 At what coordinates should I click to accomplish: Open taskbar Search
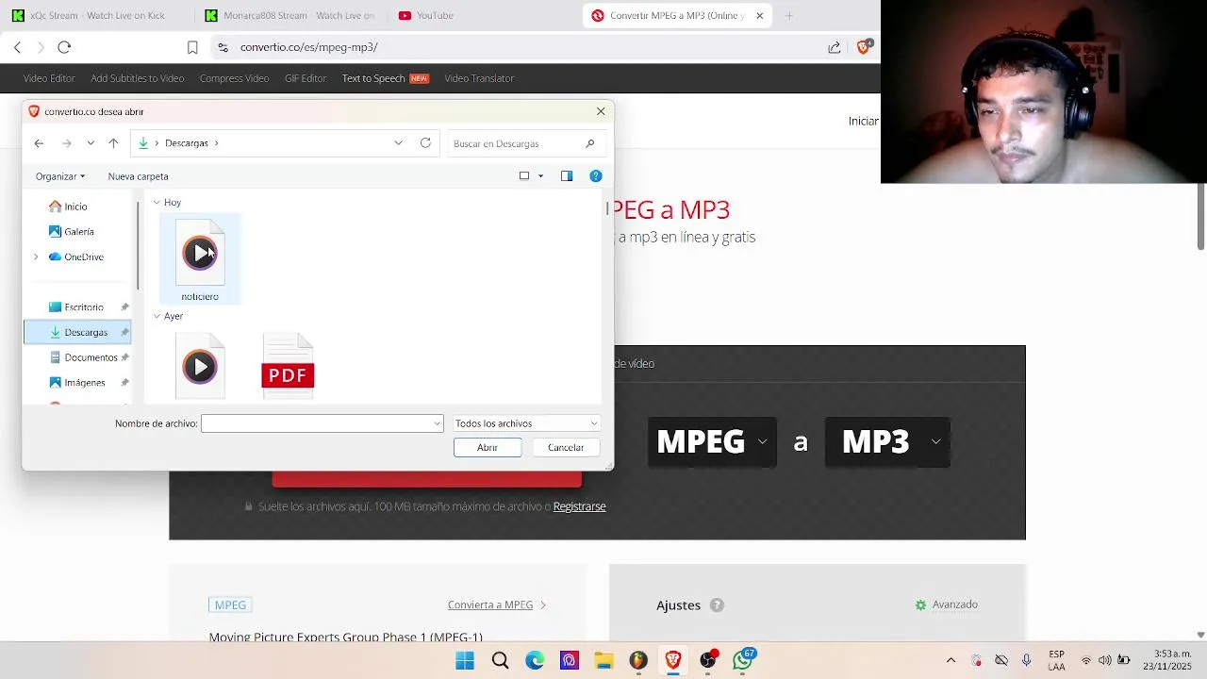(x=500, y=660)
